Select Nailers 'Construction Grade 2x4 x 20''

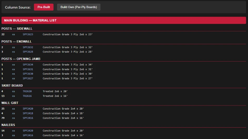pyautogui.click(x=63, y=131)
